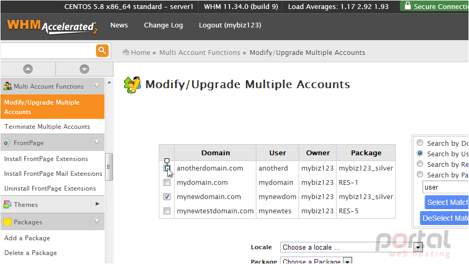The height and width of the screenshot is (264, 469).
Task: Collapse the Packages section arrow
Action: (x=97, y=221)
